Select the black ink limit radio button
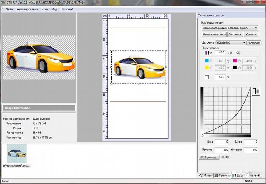This screenshot has height=184, width=266. (x=240, y=68)
